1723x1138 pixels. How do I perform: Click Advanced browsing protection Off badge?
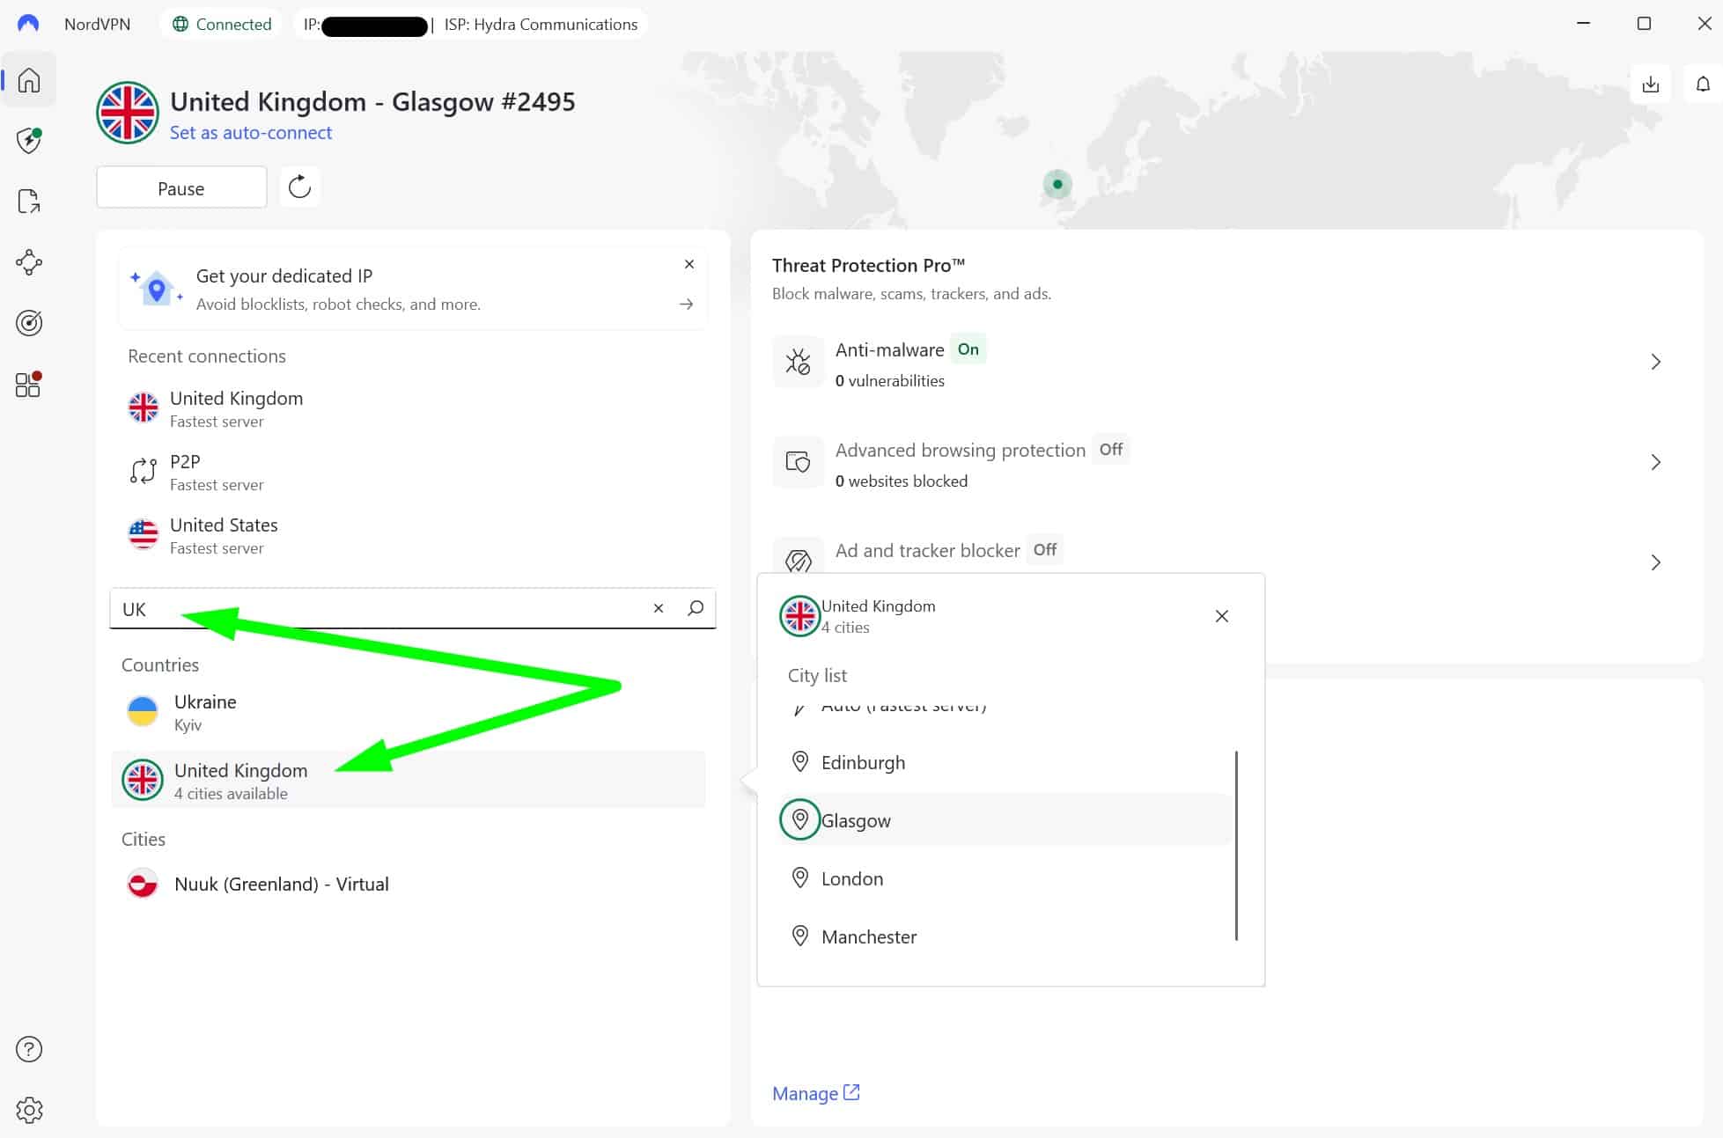1111,450
